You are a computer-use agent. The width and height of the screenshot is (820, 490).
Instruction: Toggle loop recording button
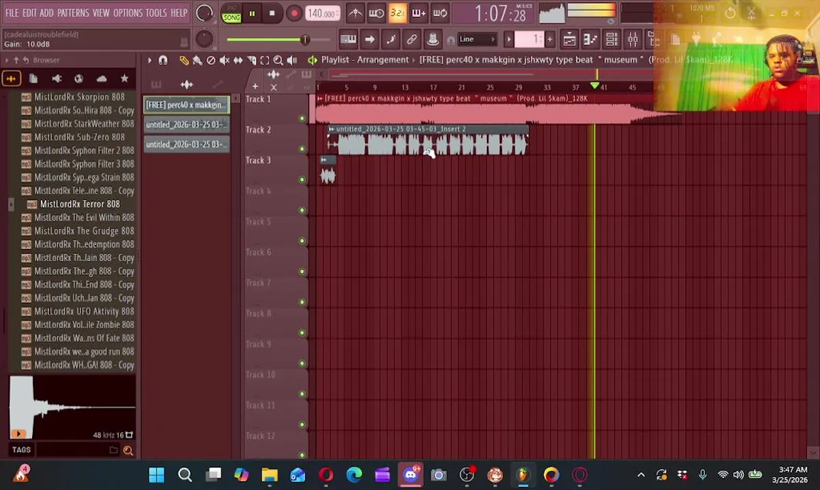(440, 12)
